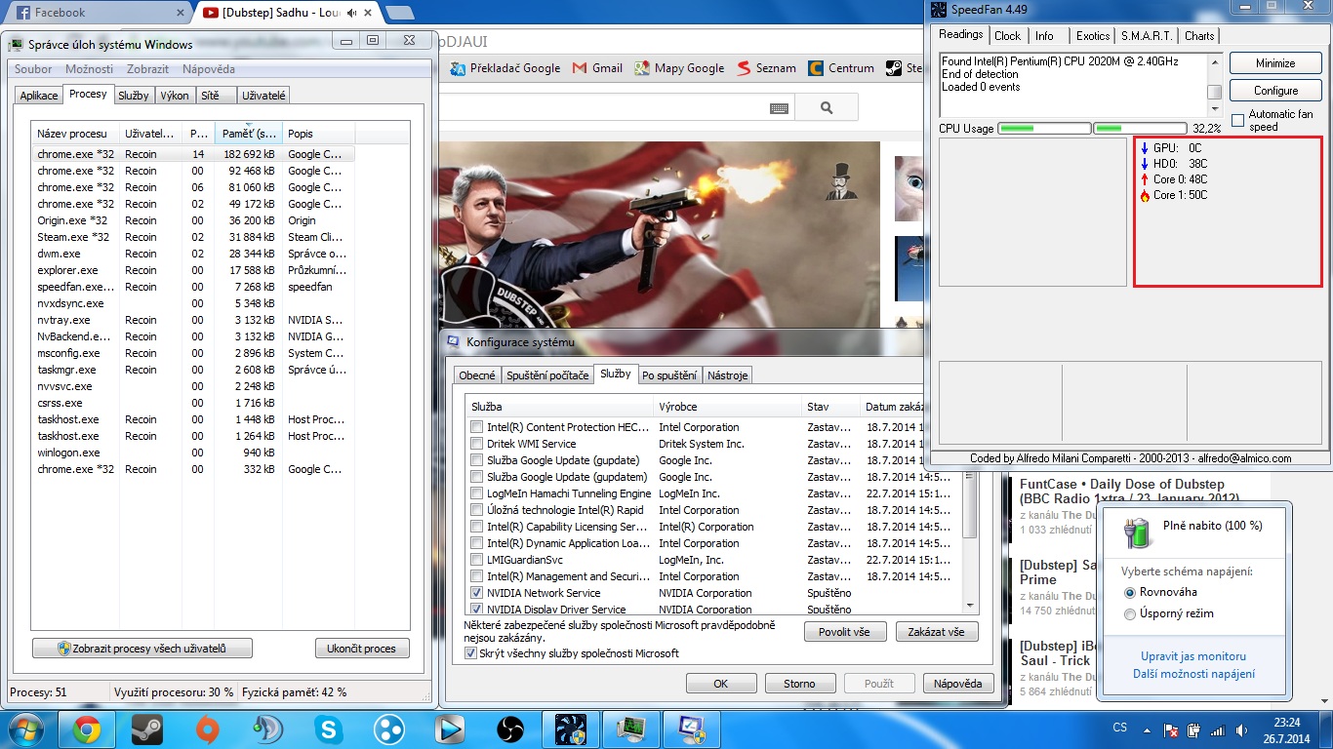Open the Zobrazit menu in Task Manager
1333x749 pixels.
click(147, 69)
